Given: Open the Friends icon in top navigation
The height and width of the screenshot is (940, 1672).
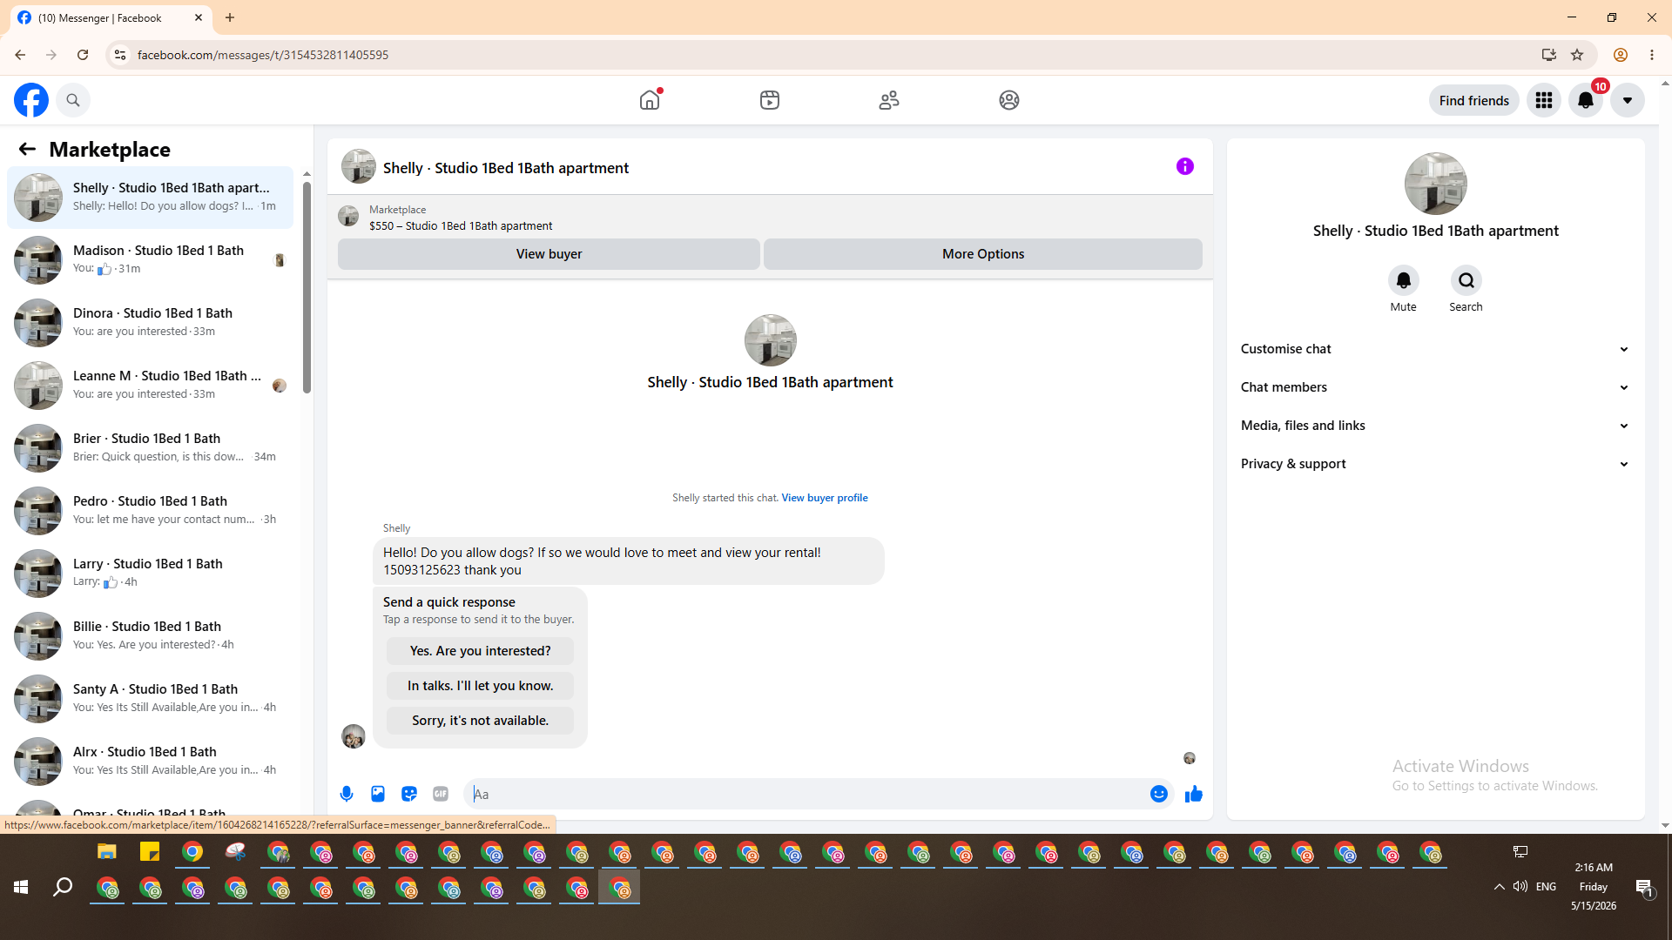Looking at the screenshot, I should click(x=889, y=100).
